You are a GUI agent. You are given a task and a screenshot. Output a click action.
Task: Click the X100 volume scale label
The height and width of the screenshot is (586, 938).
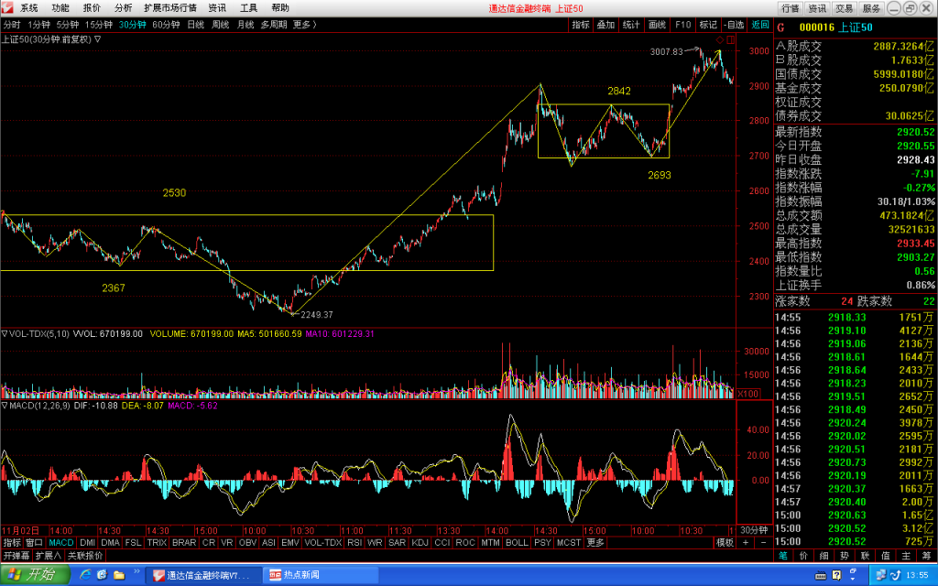pyautogui.click(x=748, y=394)
